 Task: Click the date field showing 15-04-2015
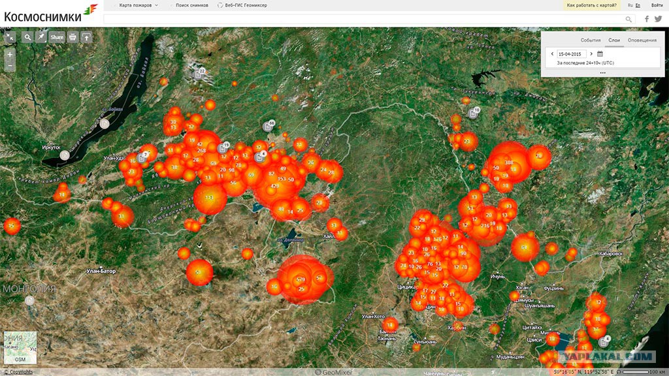[x=571, y=54]
